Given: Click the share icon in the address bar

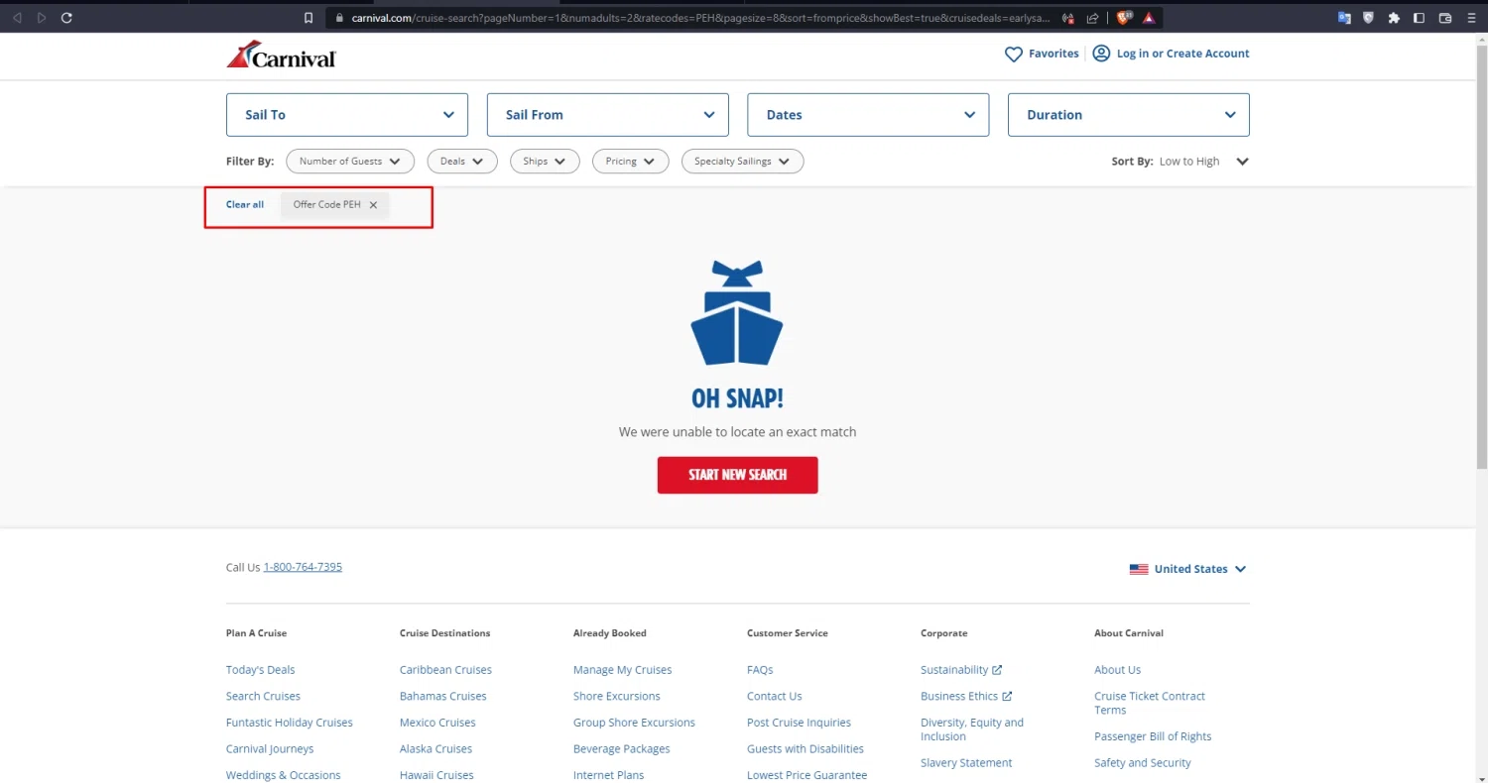Looking at the screenshot, I should (x=1092, y=18).
